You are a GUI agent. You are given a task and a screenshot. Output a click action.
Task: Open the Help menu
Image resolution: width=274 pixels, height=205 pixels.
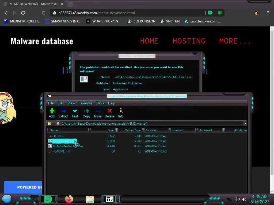[112, 103]
